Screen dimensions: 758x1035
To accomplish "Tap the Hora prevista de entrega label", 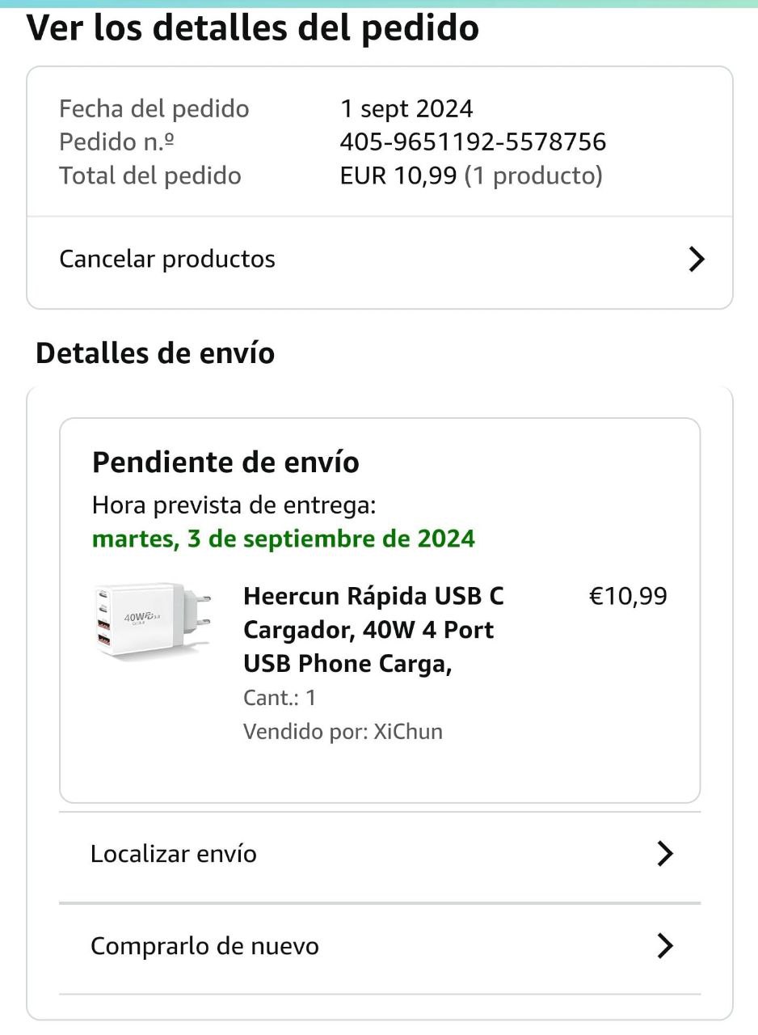I will [234, 505].
